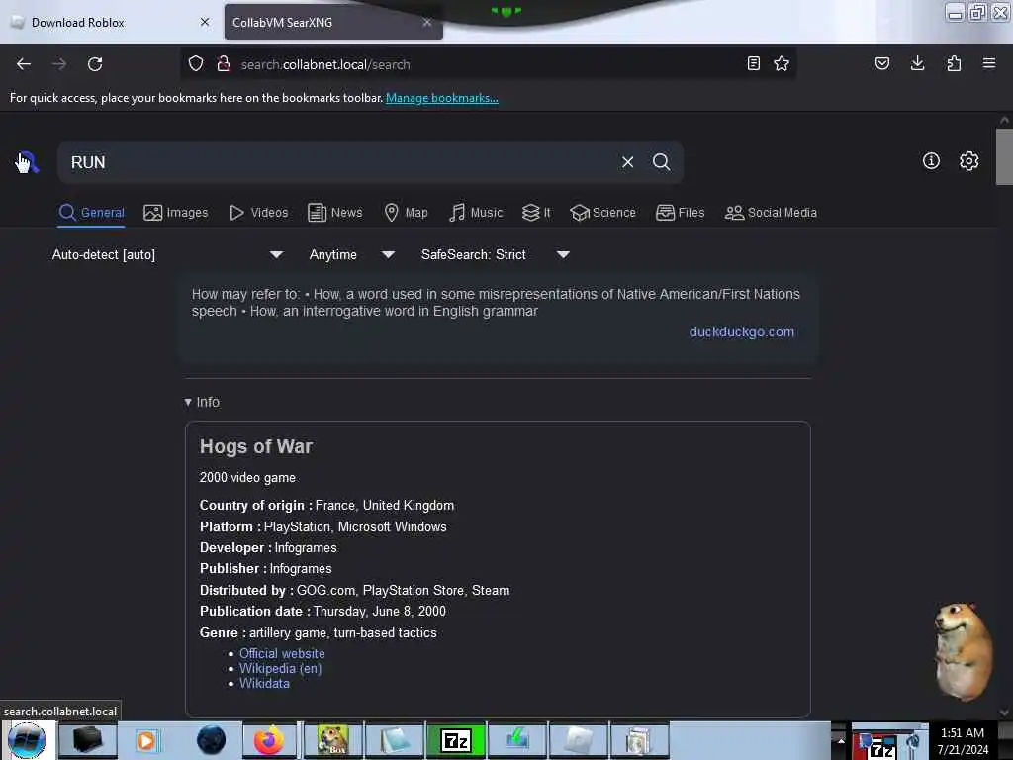1013x760 pixels.
Task: Close the Download Roblox tab
Action: (205, 22)
